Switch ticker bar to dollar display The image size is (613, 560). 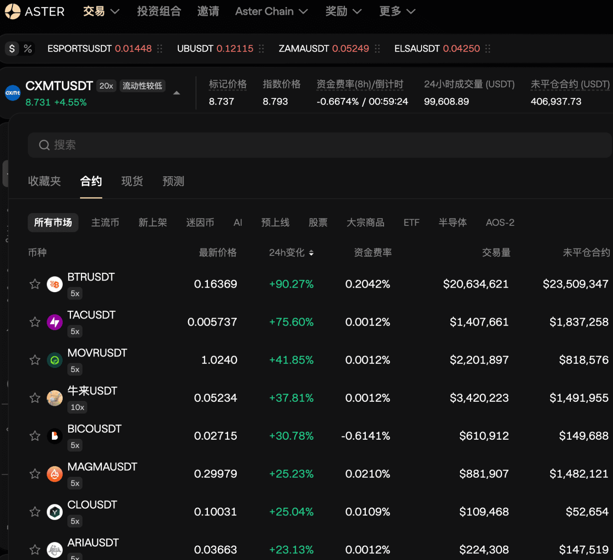[x=12, y=49]
